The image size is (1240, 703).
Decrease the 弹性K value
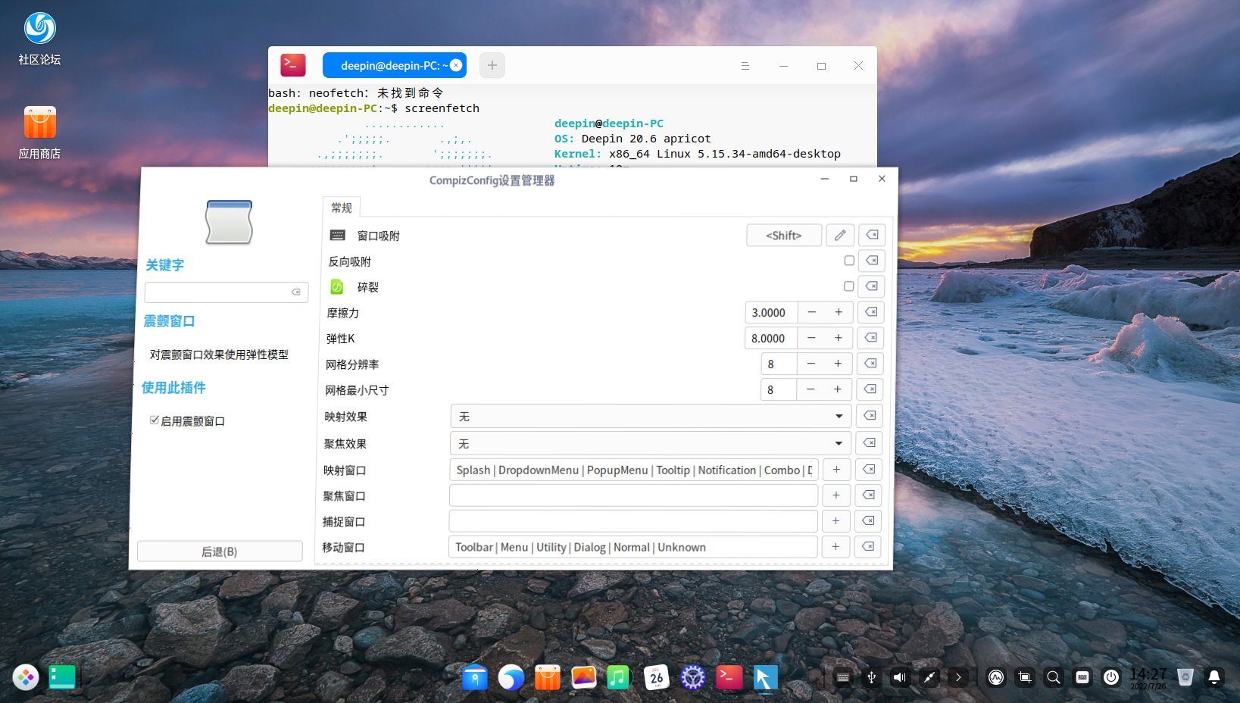(811, 338)
